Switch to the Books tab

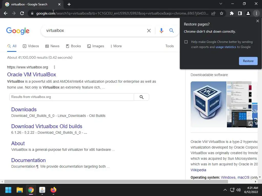[x=73, y=46]
